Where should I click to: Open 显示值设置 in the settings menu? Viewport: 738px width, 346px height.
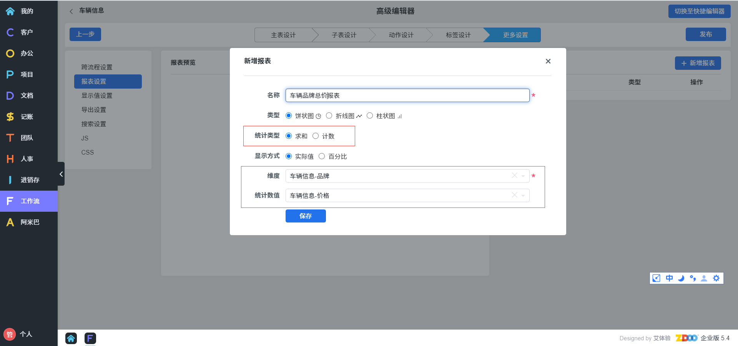click(97, 96)
